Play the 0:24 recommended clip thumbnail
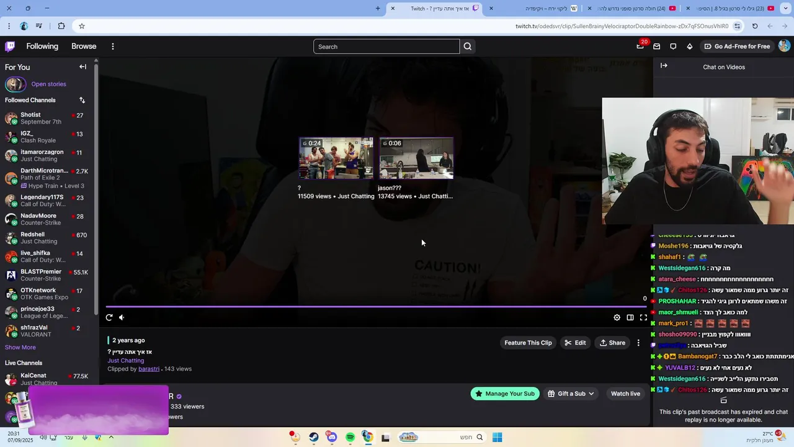 pos(336,158)
